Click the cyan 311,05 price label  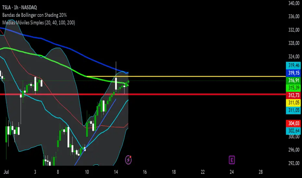293,110
